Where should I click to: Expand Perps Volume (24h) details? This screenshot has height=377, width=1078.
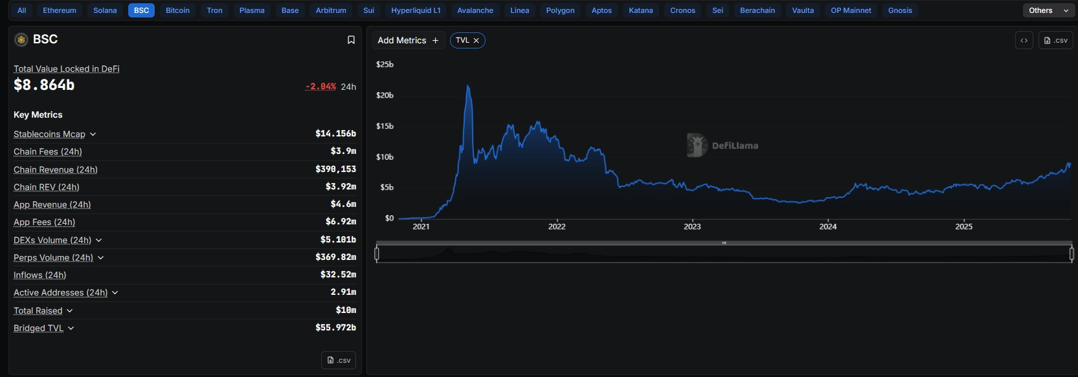pos(101,258)
